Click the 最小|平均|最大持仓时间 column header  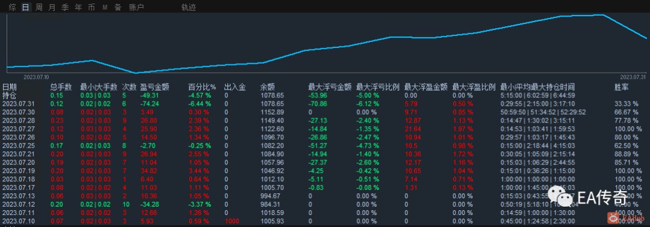click(x=537, y=87)
